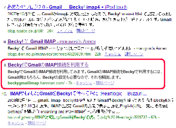This screenshot has width=176, height=128.
Task: Open the 類似ページ link under result 10
Action: (x=37, y=123)
